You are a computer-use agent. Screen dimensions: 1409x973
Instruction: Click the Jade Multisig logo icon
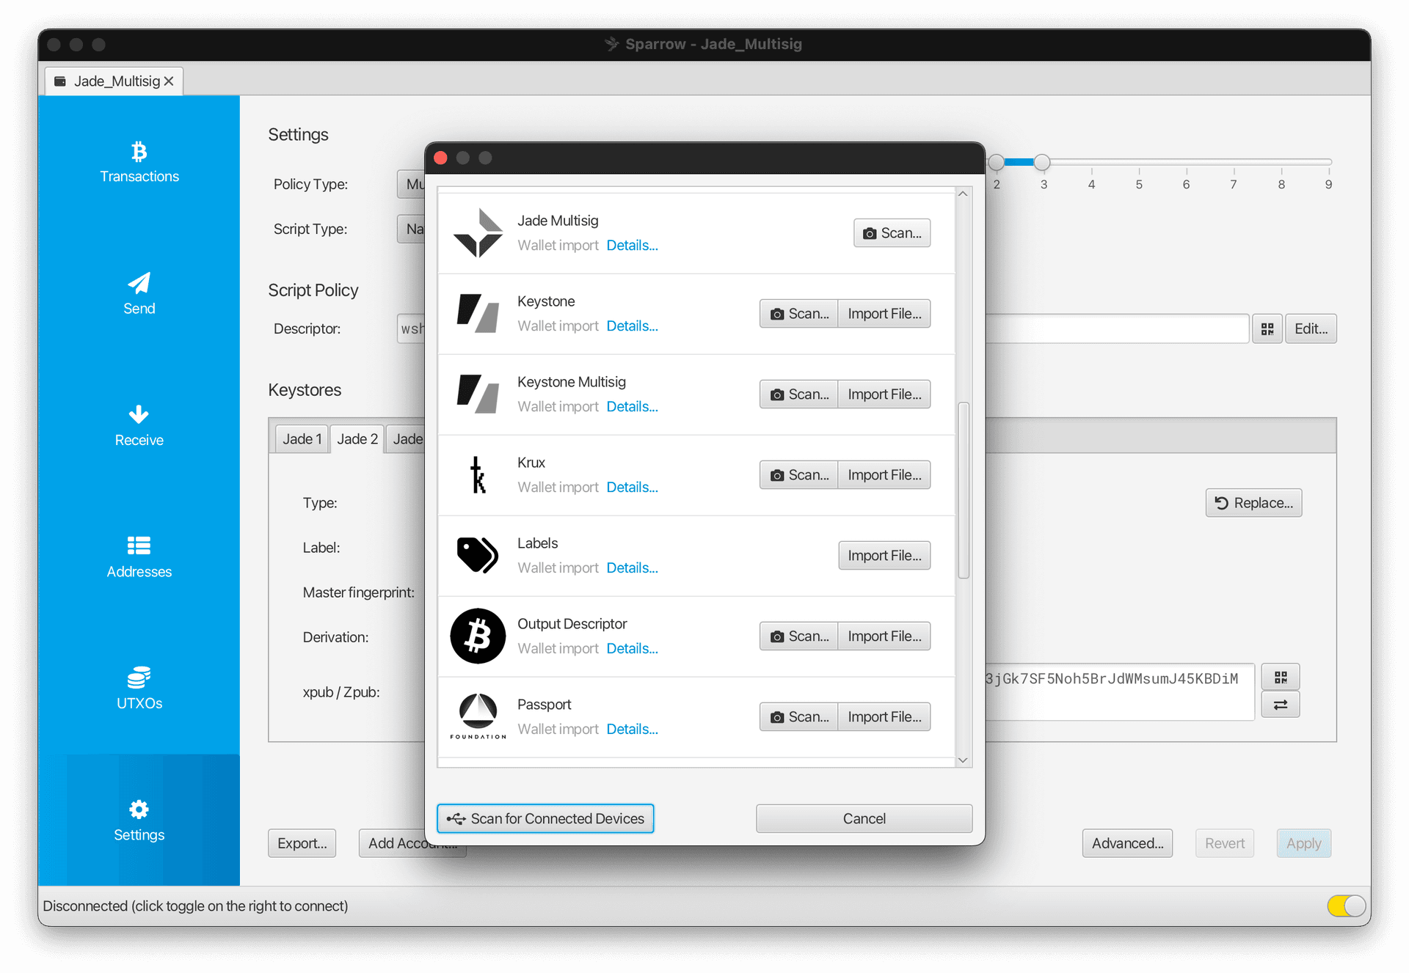tap(478, 233)
